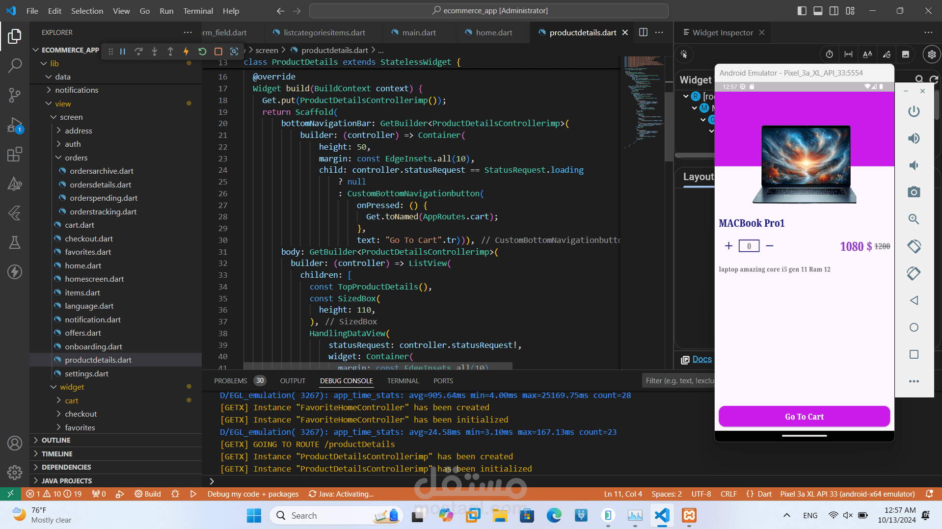
Task: Switch to the PROBLEMS panel tab
Action: (x=230, y=381)
